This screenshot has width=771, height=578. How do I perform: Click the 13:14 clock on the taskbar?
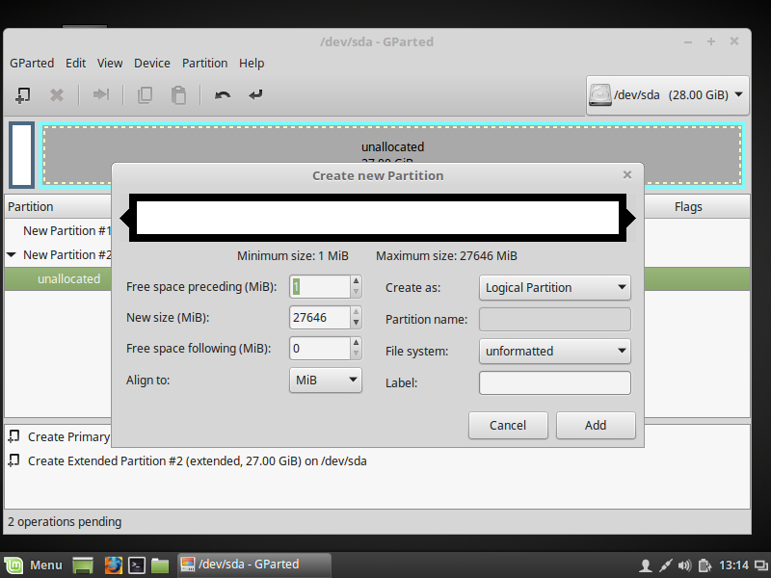click(x=733, y=565)
